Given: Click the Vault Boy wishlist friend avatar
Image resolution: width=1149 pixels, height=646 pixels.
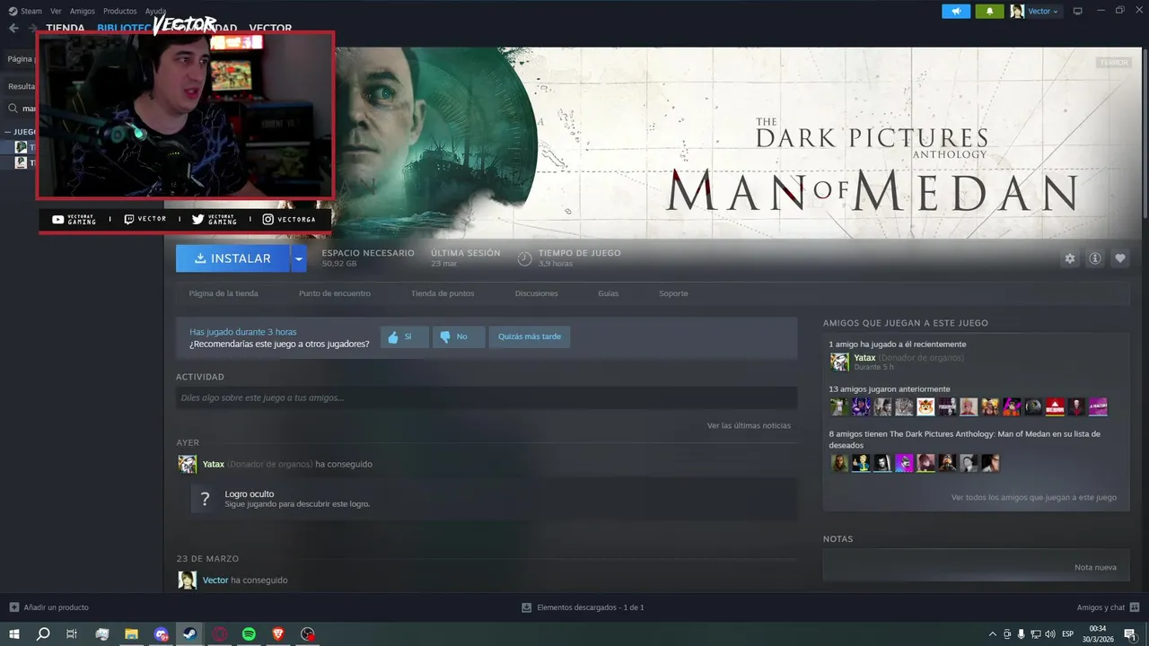Looking at the screenshot, I should pos(861,463).
